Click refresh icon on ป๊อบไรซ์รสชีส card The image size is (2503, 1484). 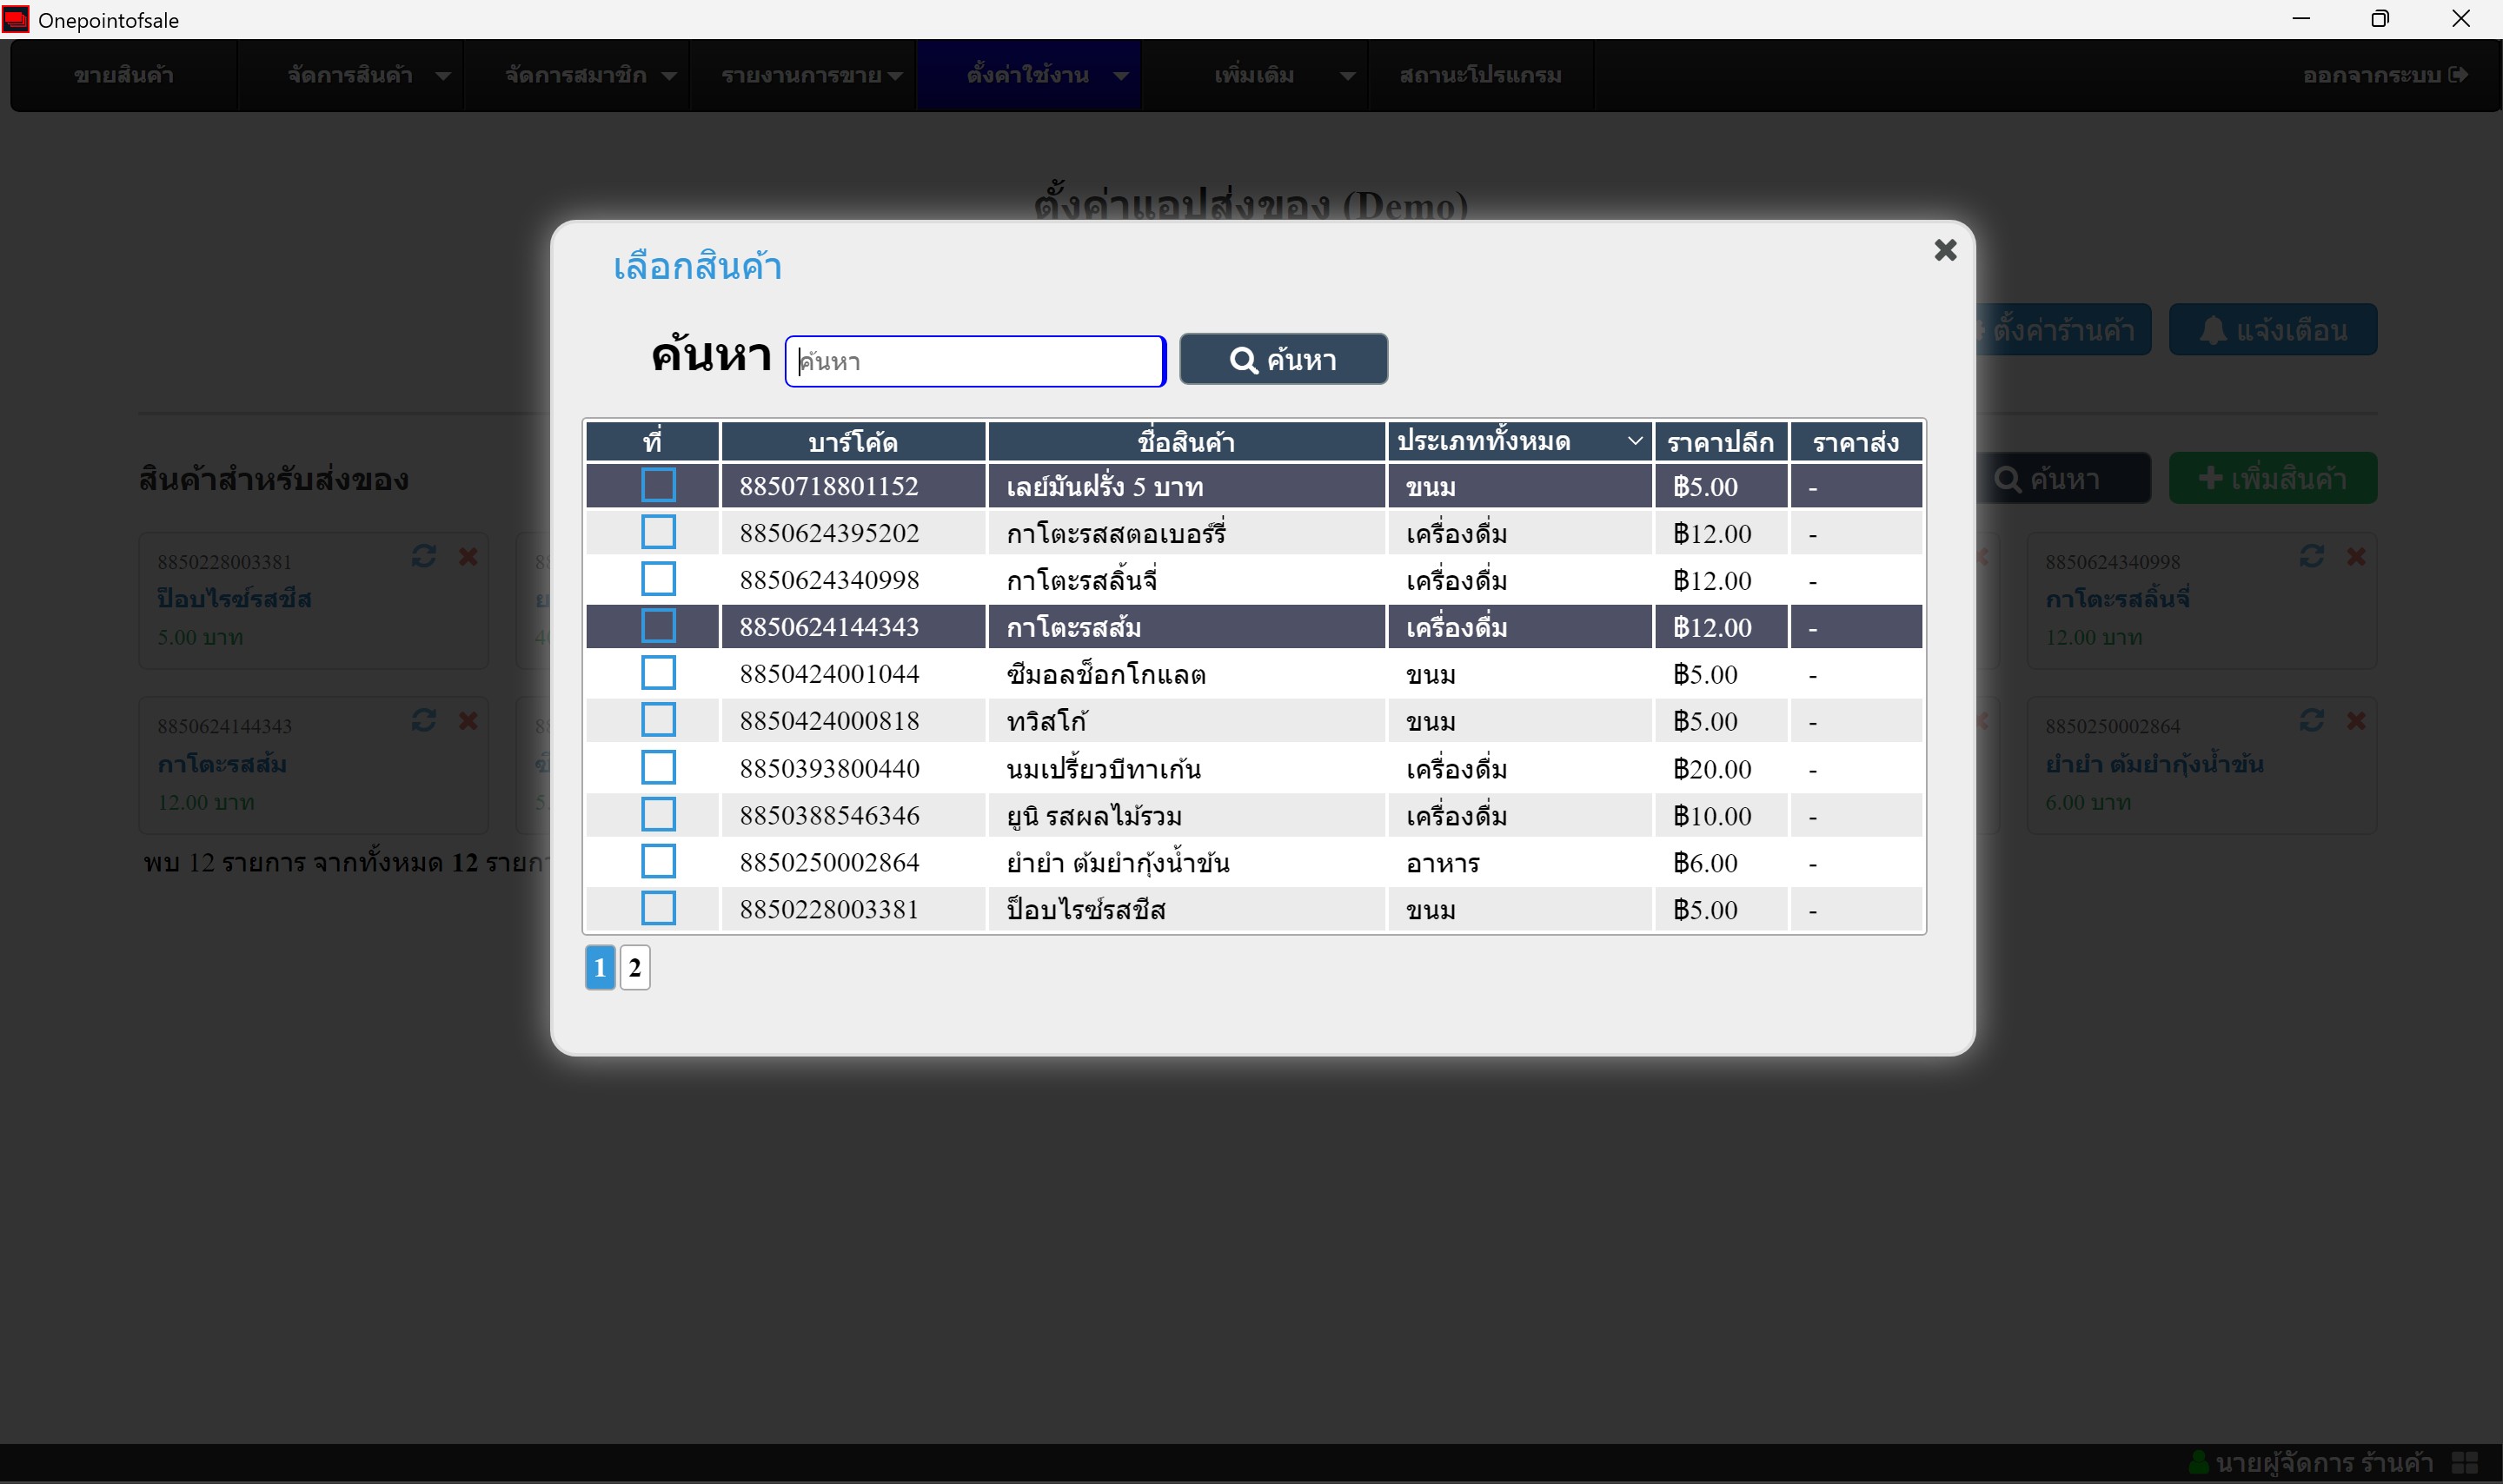coord(423,556)
